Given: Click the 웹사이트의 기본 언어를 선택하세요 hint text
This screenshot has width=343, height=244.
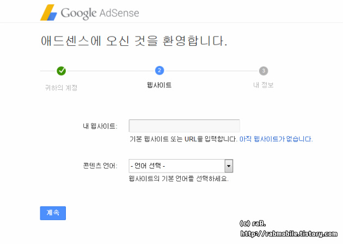Looking at the screenshot, I should point(179,179).
